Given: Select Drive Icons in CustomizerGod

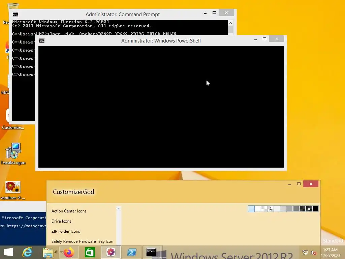Looking at the screenshot, I should pos(61,221).
